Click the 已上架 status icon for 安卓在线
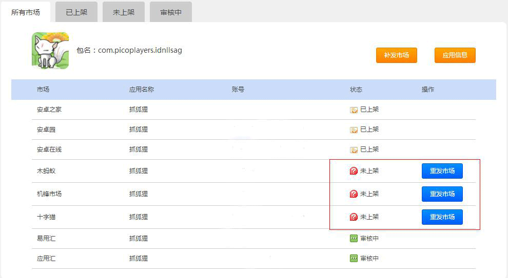 click(x=354, y=149)
